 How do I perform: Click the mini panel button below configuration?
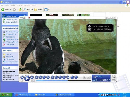(x=114, y=80)
